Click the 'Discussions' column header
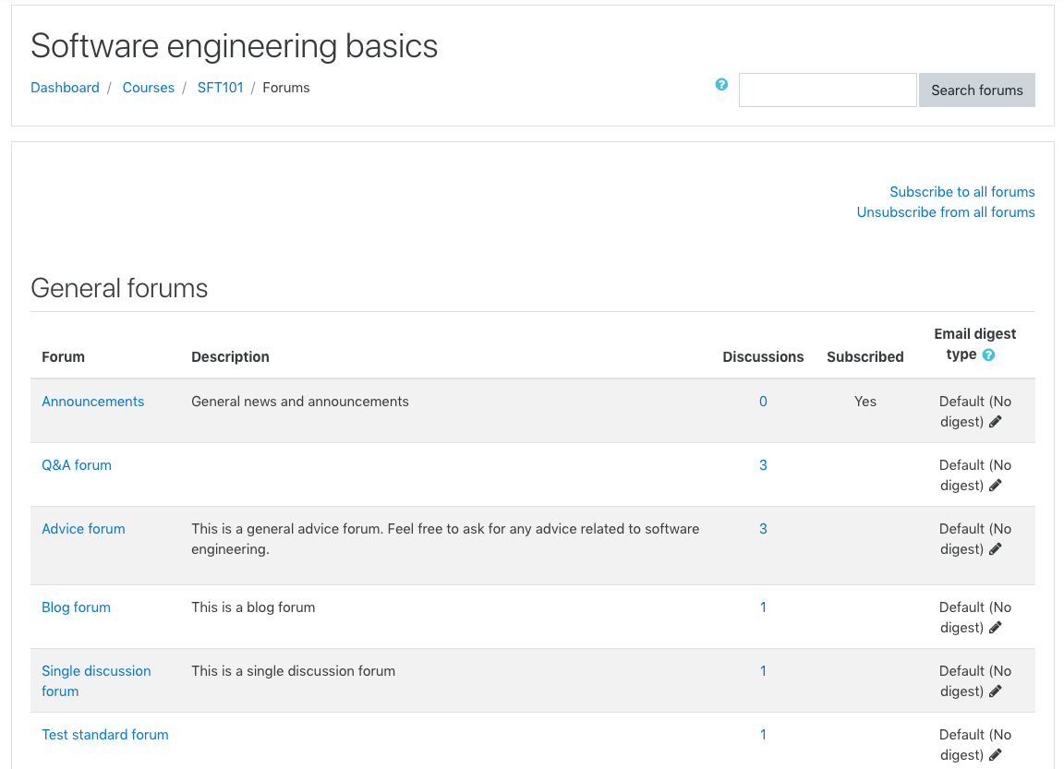Image resolution: width=1064 pixels, height=769 pixels. point(764,356)
